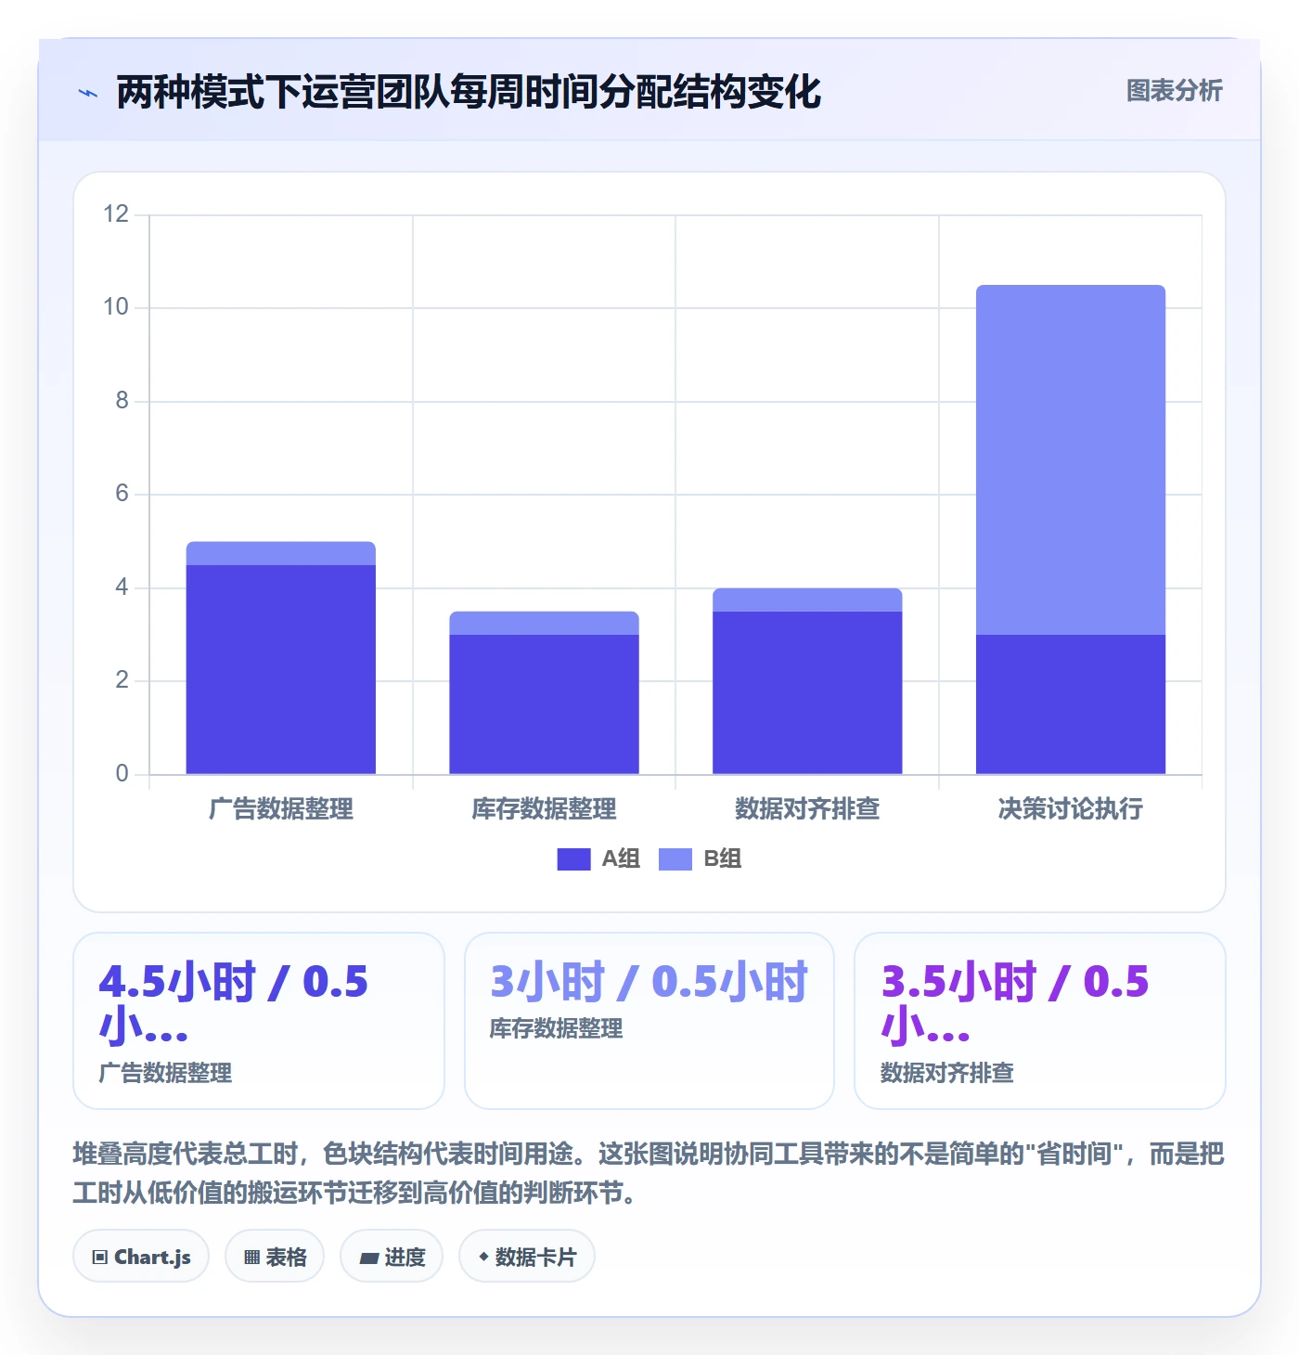This screenshot has height=1355, width=1299.
Task: Click the x-axis label 数据对齐排查 under the chart
Action: tap(807, 809)
